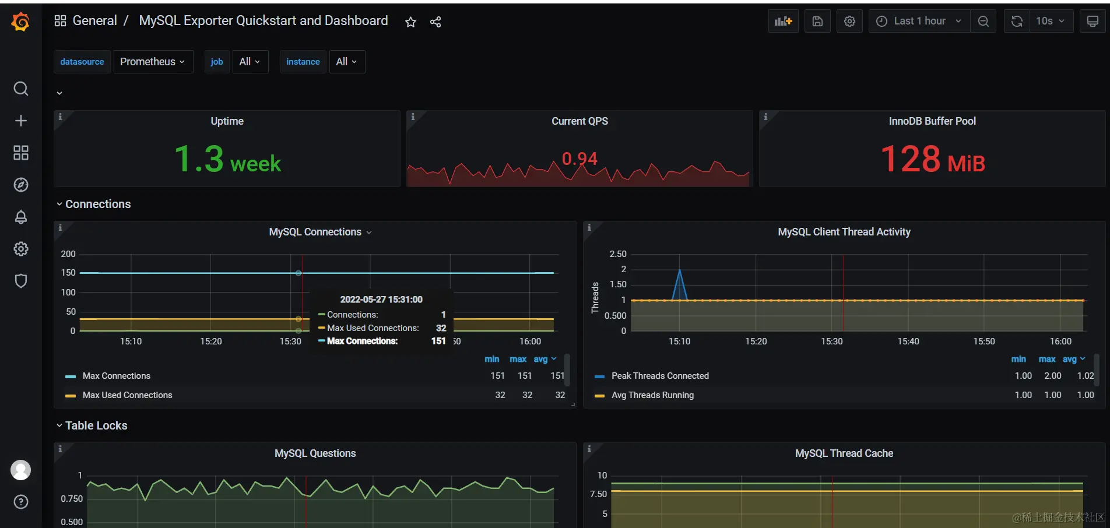1110x528 pixels.
Task: Zoom out the time range
Action: 983,21
